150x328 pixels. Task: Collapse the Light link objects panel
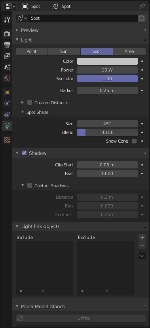(17, 226)
